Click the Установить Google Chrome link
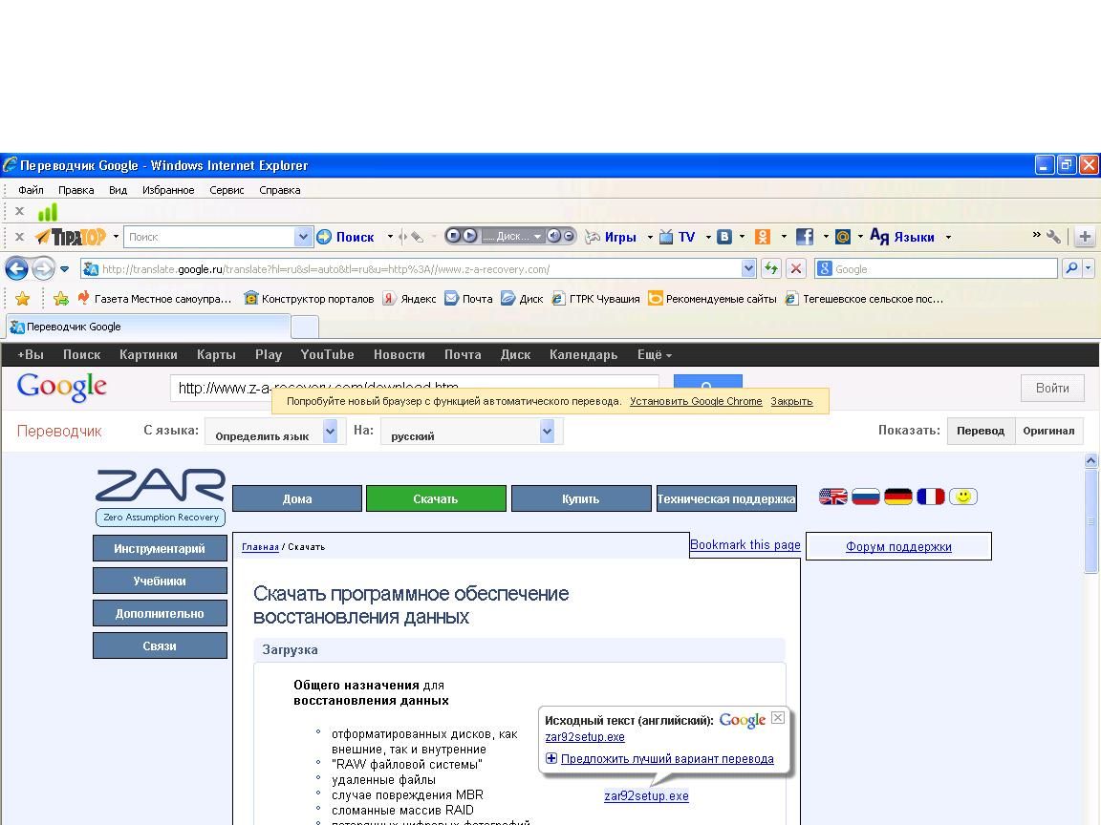The height and width of the screenshot is (825, 1101). 696,401
